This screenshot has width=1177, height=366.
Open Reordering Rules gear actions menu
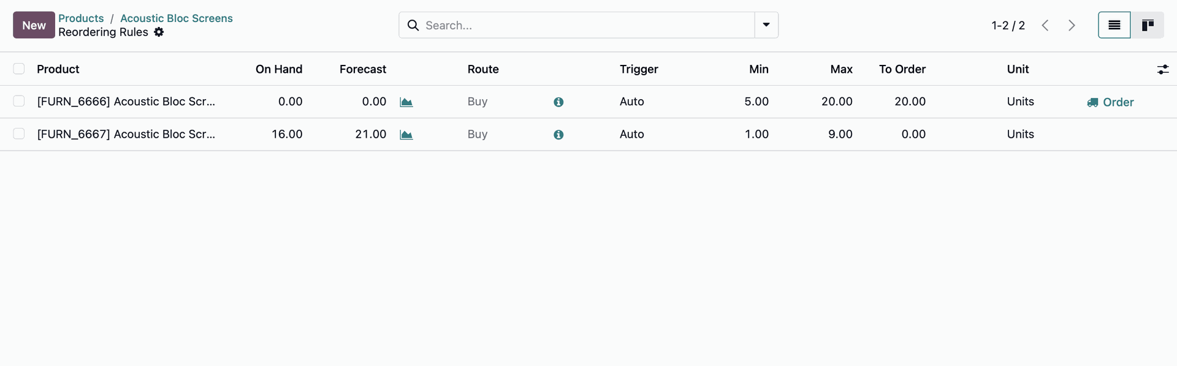[x=159, y=32]
